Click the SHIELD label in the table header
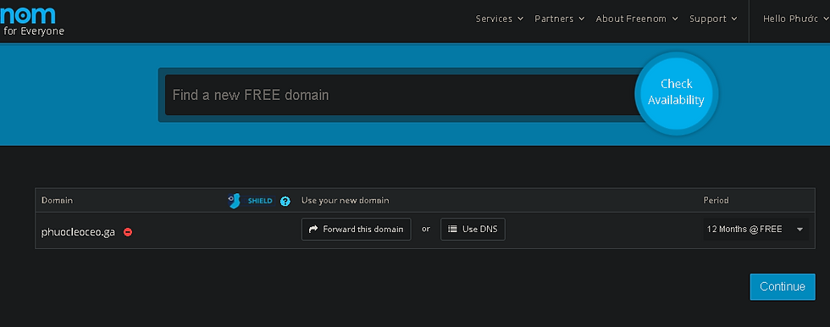 260,201
